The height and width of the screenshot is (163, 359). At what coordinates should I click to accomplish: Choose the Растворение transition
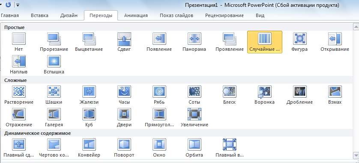(19, 95)
